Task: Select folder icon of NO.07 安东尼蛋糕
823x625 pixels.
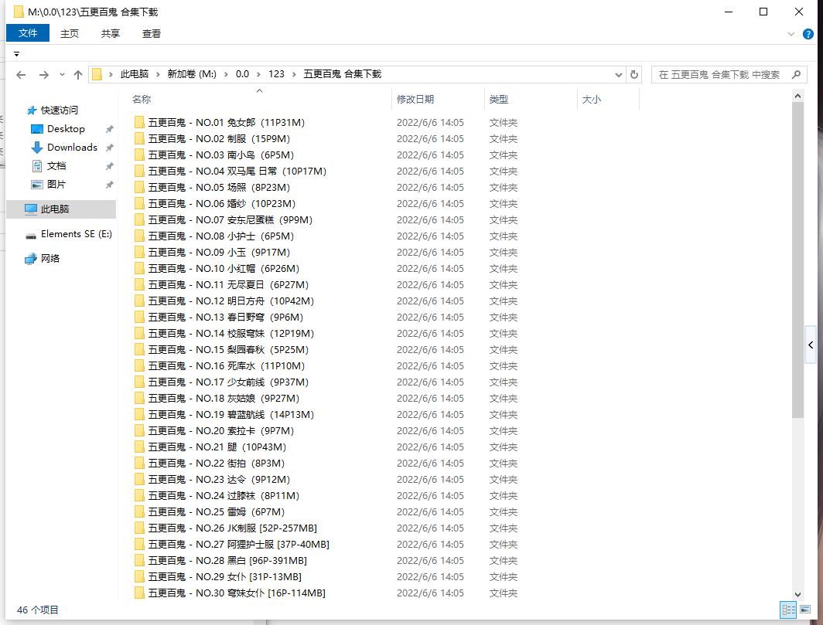Action: click(x=139, y=219)
